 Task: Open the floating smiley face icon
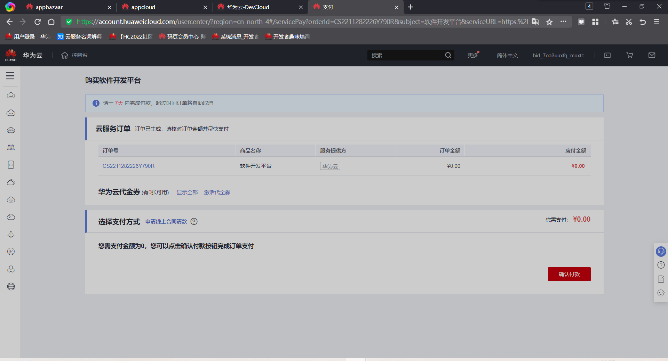point(661,293)
